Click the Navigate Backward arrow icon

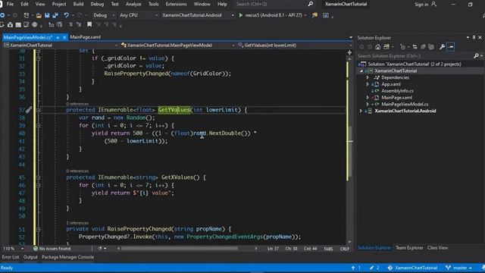3,15
